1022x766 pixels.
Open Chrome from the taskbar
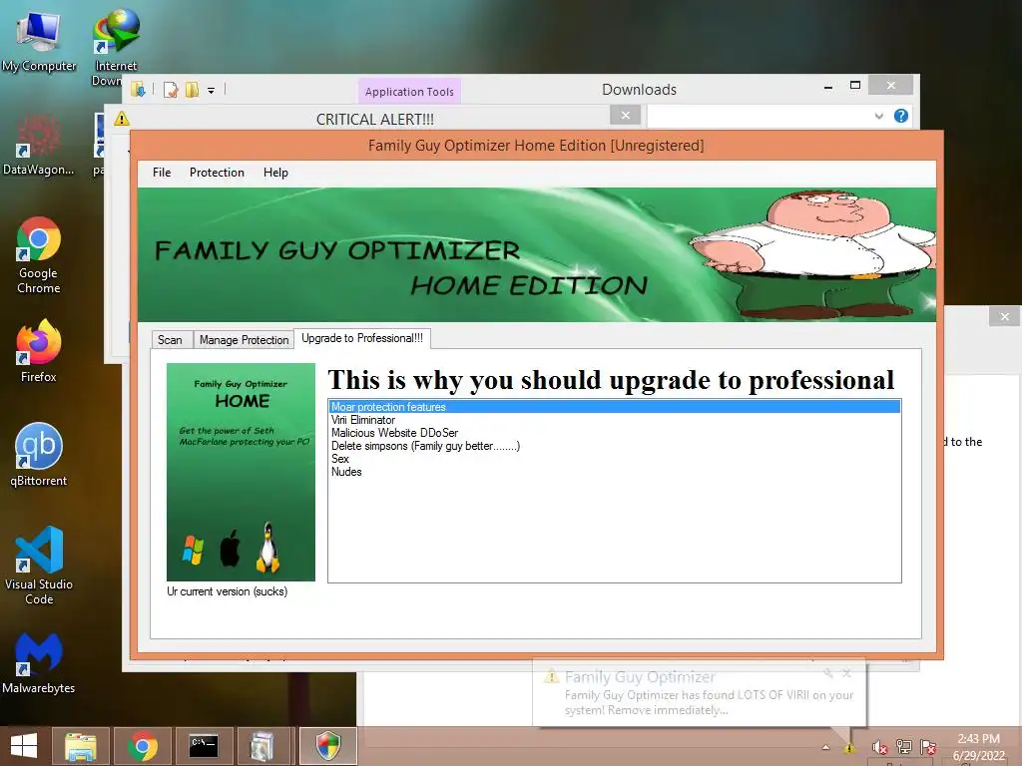pos(142,746)
